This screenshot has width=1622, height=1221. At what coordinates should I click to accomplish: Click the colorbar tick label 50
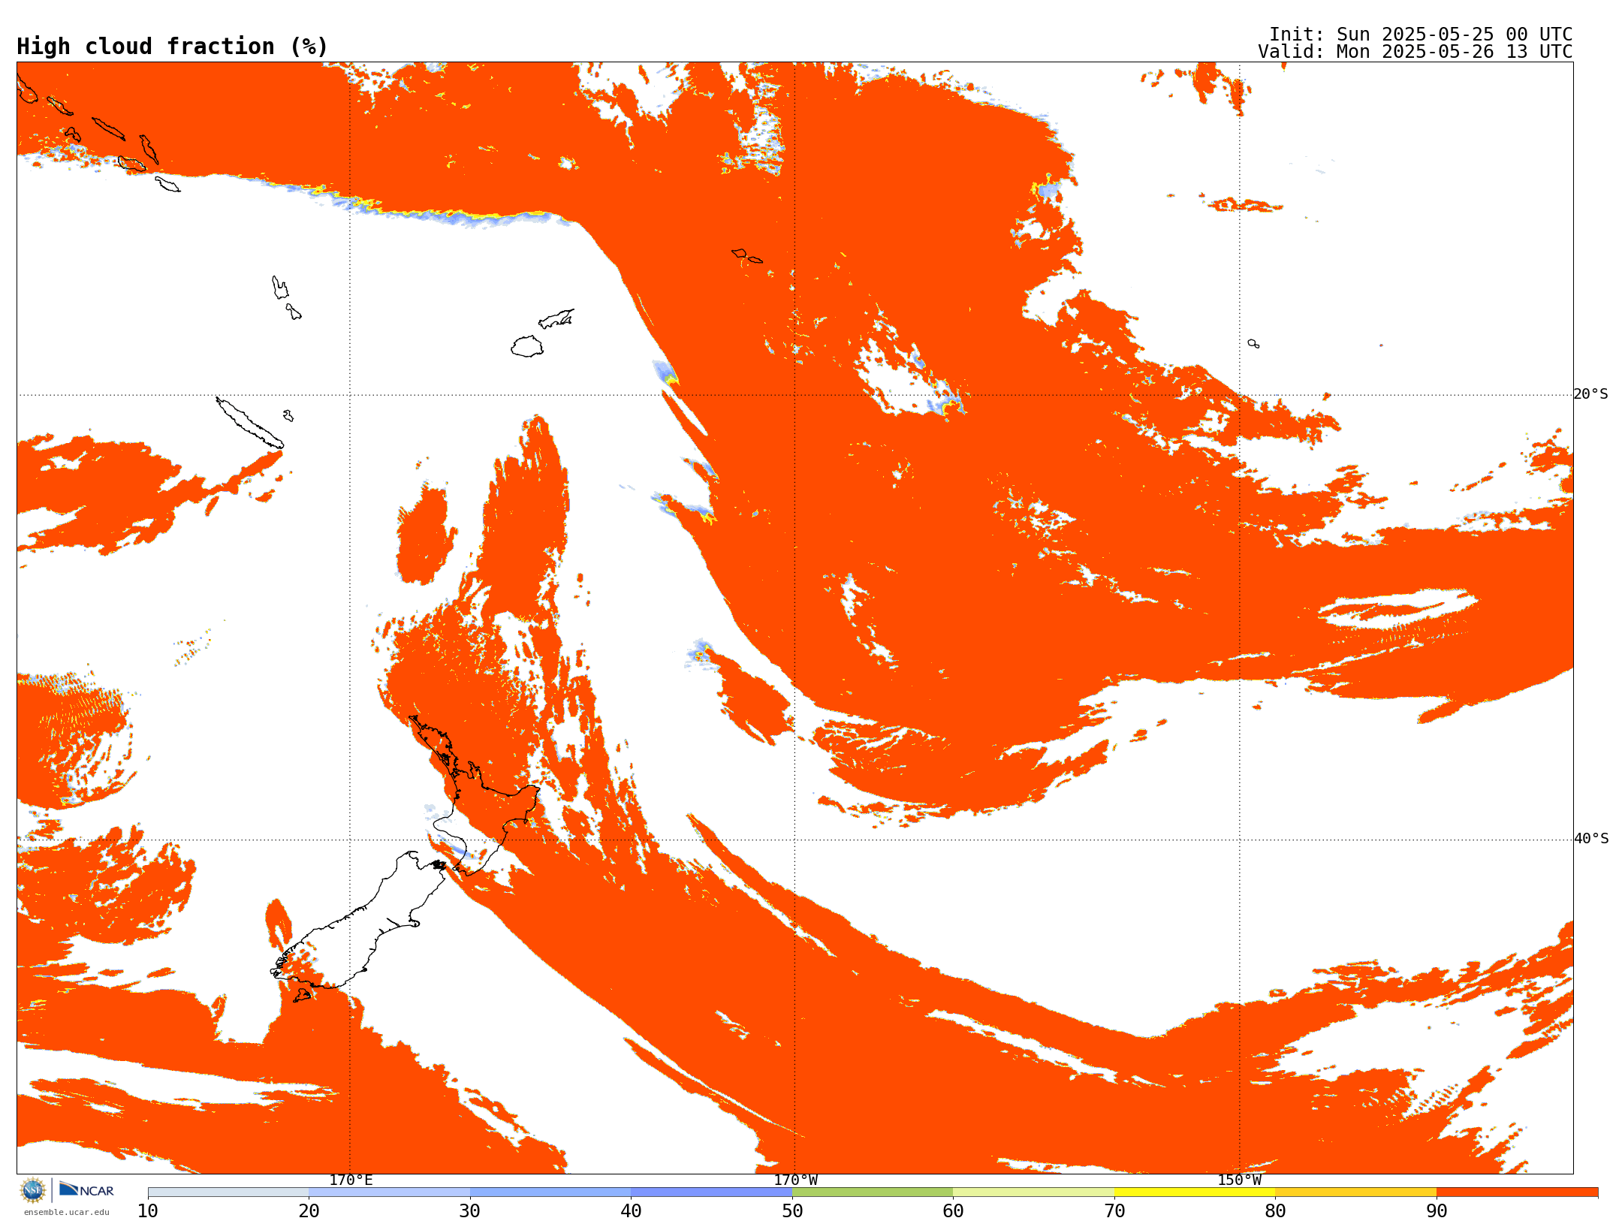point(792,1211)
